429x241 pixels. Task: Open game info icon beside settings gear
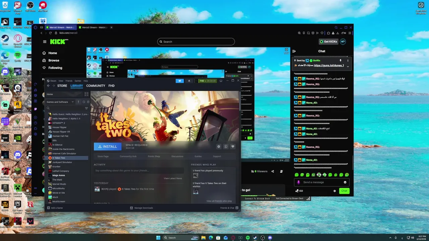coord(226,146)
